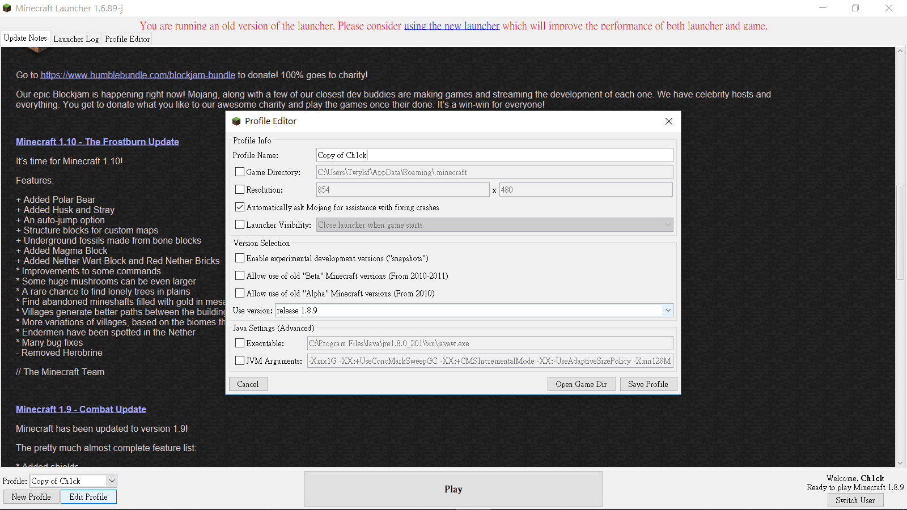Viewport: 907px width, 510px height.
Task: Click 'Ready to play Minecraft 1.8.9' status text
Action: 855,487
